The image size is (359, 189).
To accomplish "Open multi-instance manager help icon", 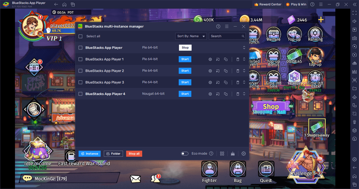I will point(218,27).
